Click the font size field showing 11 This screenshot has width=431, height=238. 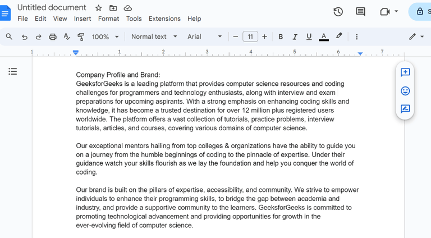tap(250, 36)
